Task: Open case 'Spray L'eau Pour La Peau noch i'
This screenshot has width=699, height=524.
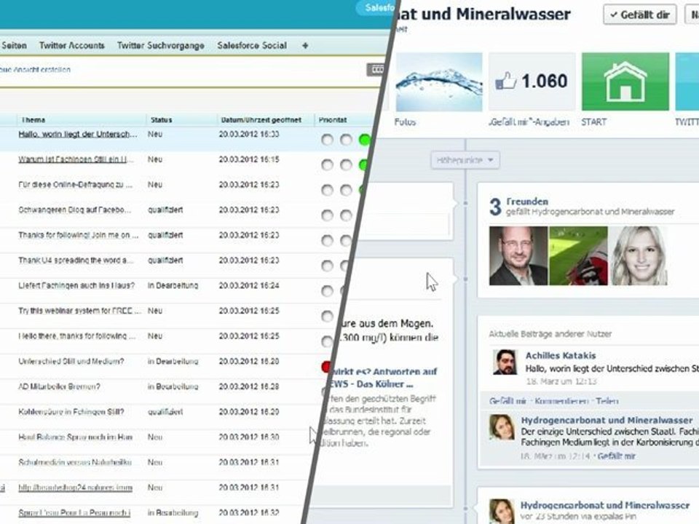Action: coord(74,513)
